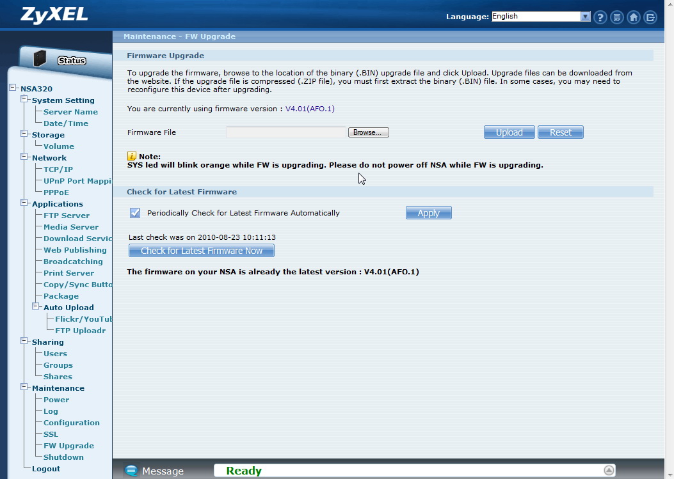This screenshot has width=674, height=479.
Task: Collapse the Sharing node
Action: point(24,341)
